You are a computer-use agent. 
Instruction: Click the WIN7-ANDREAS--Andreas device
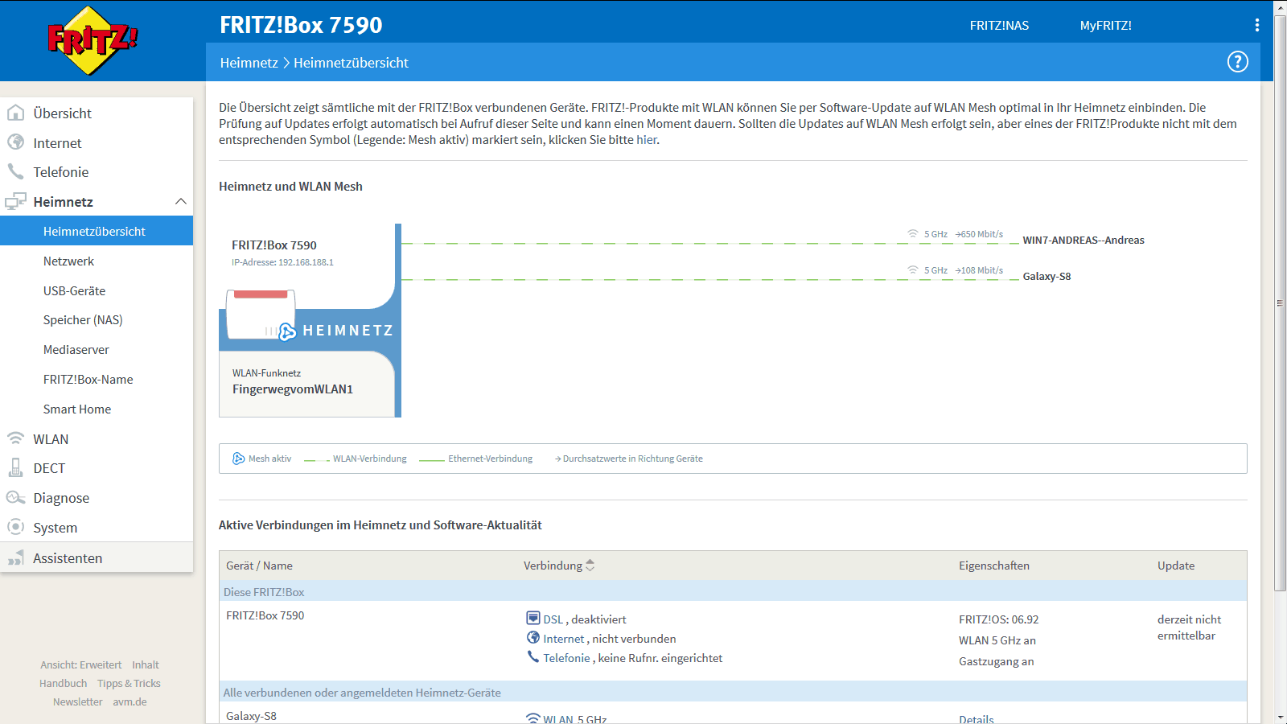[x=1083, y=240]
